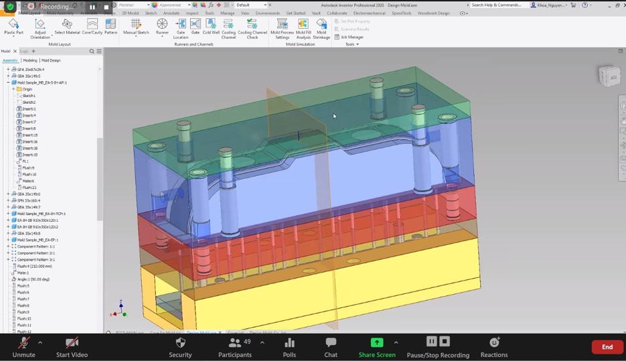The height and width of the screenshot is (361, 626).
Task: Click the browser search magnifier icon
Action: pos(92,51)
